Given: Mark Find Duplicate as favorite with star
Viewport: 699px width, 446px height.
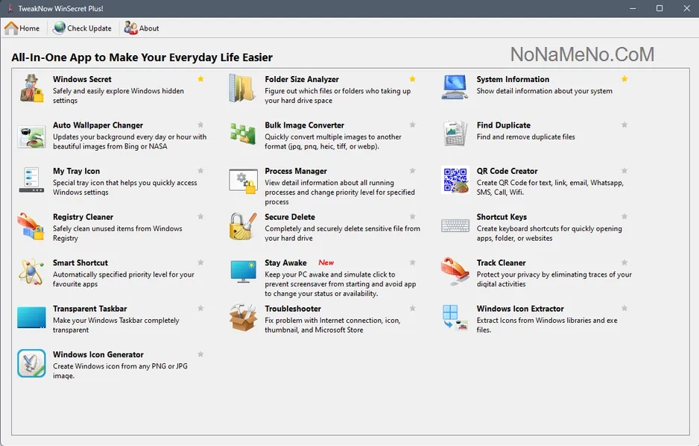Looking at the screenshot, I should click(x=624, y=125).
